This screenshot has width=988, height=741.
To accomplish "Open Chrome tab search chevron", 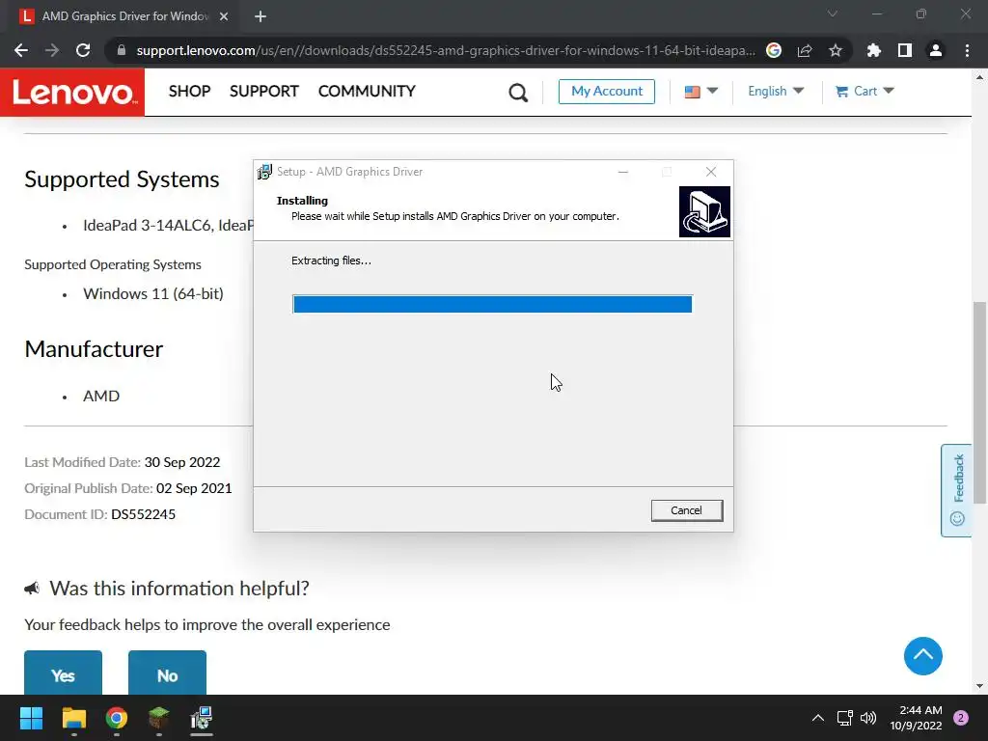I will (833, 14).
